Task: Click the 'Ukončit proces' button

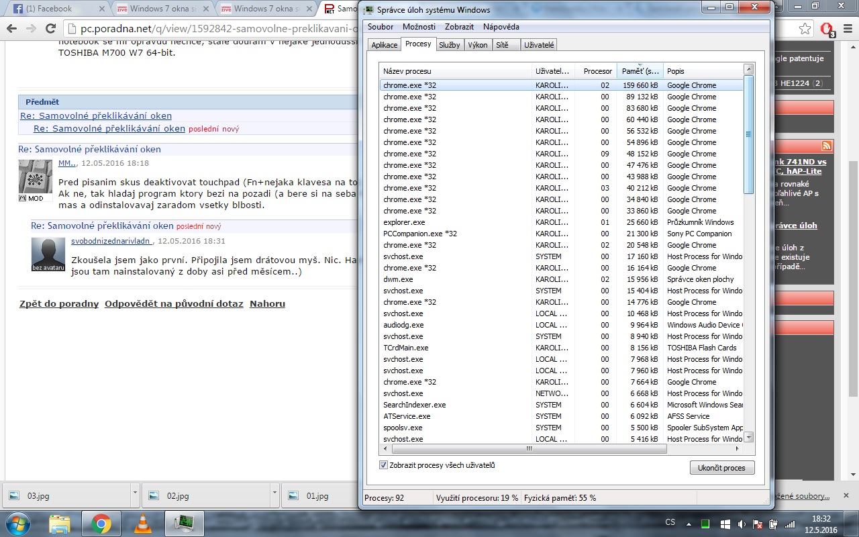Action: tap(721, 468)
